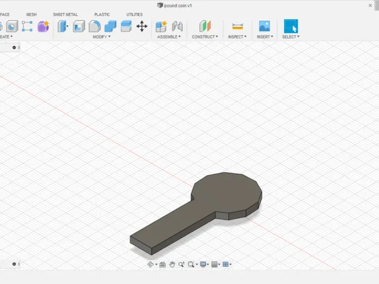Viewport: 379px width, 284px height.
Task: Click the Viewports layout icon
Action: pyautogui.click(x=226, y=264)
